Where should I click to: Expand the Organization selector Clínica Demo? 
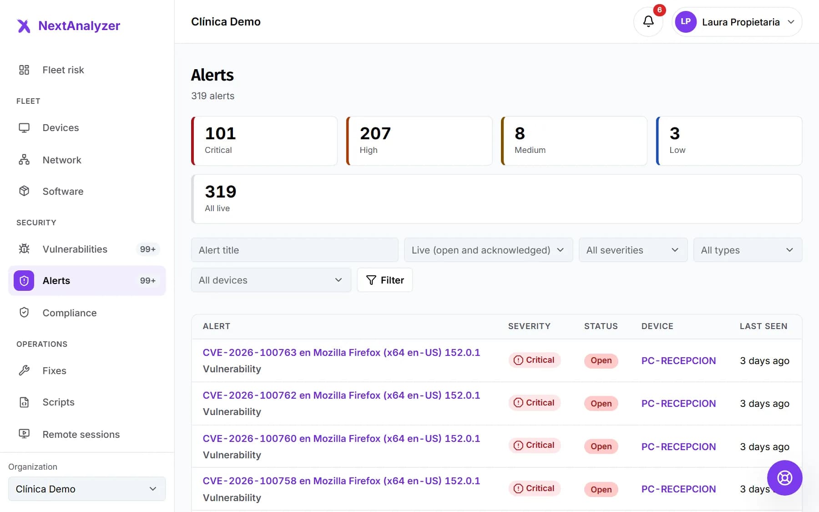[87, 489]
